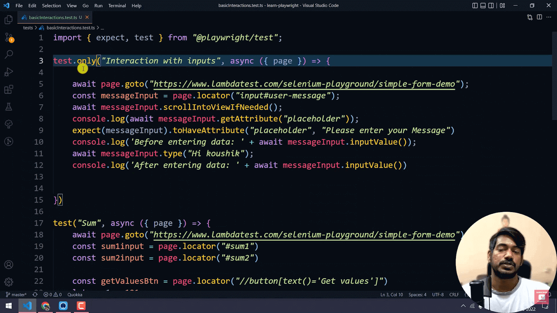The image size is (557, 313).
Task: Select the basicInteractions.test.ts tab
Action: coord(53,17)
